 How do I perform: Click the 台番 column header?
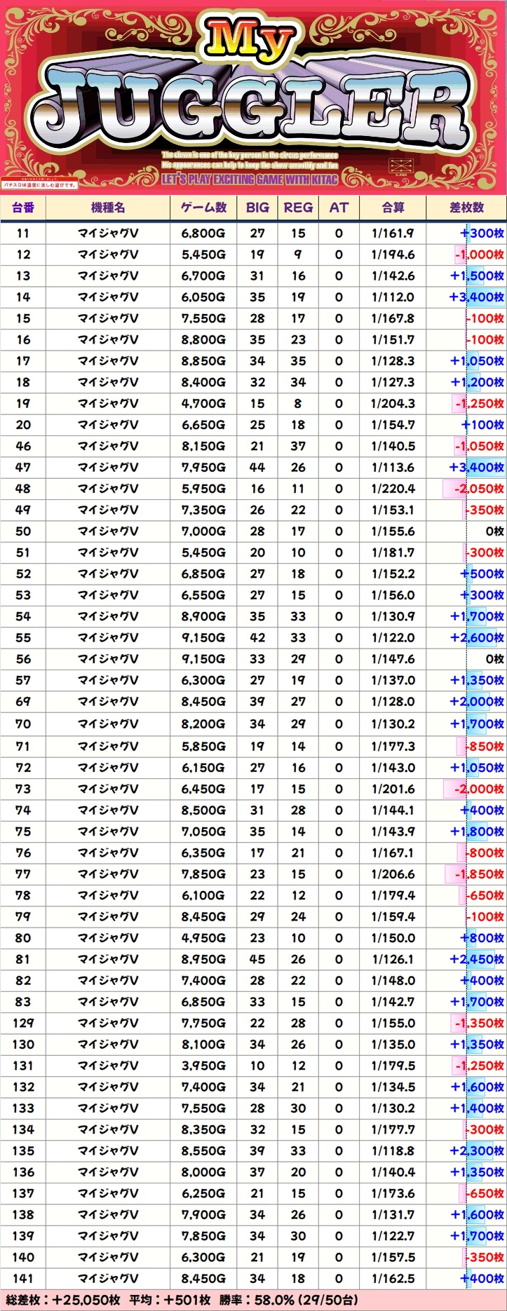[23, 208]
